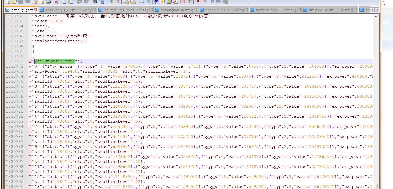
Task: Run macro multiple times icon
Action: coord(218,2)
